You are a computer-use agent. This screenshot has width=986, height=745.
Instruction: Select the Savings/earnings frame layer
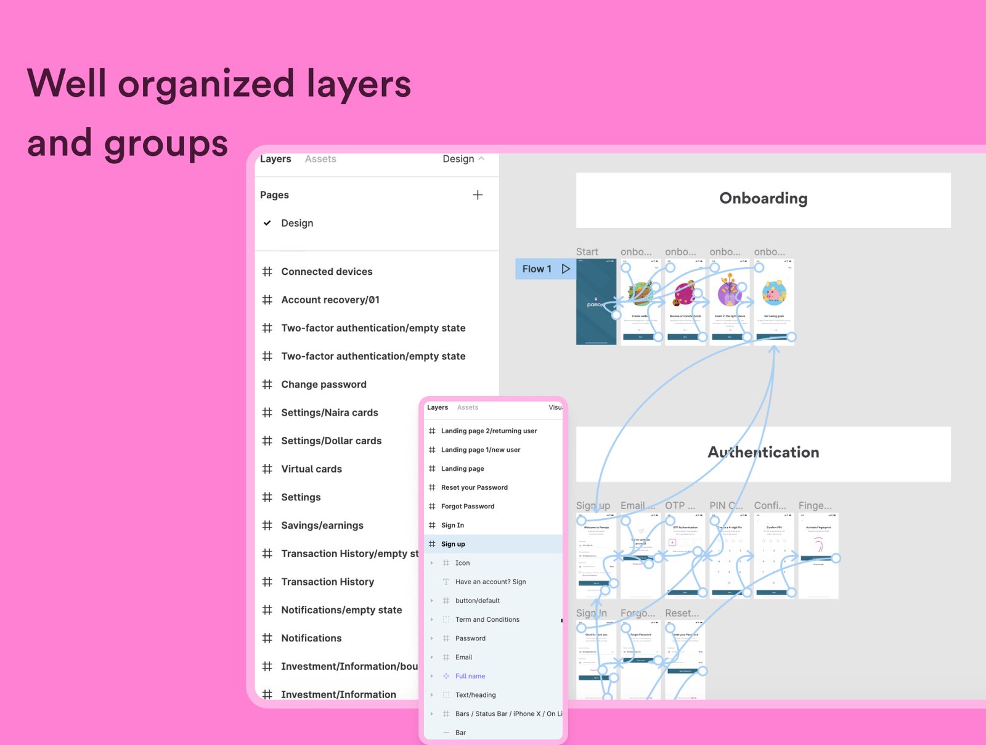tap(322, 526)
